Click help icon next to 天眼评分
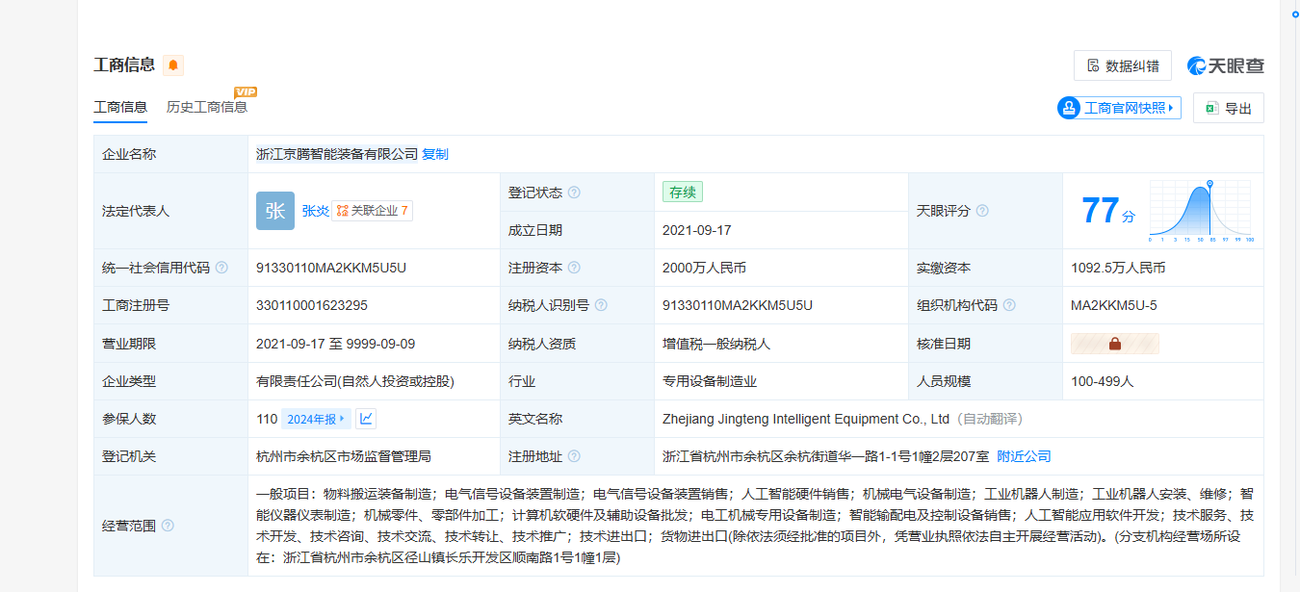 (982, 211)
